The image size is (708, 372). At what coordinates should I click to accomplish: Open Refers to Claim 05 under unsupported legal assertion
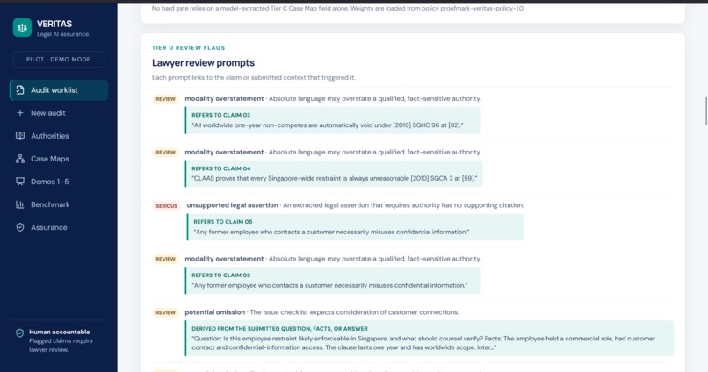(x=222, y=222)
